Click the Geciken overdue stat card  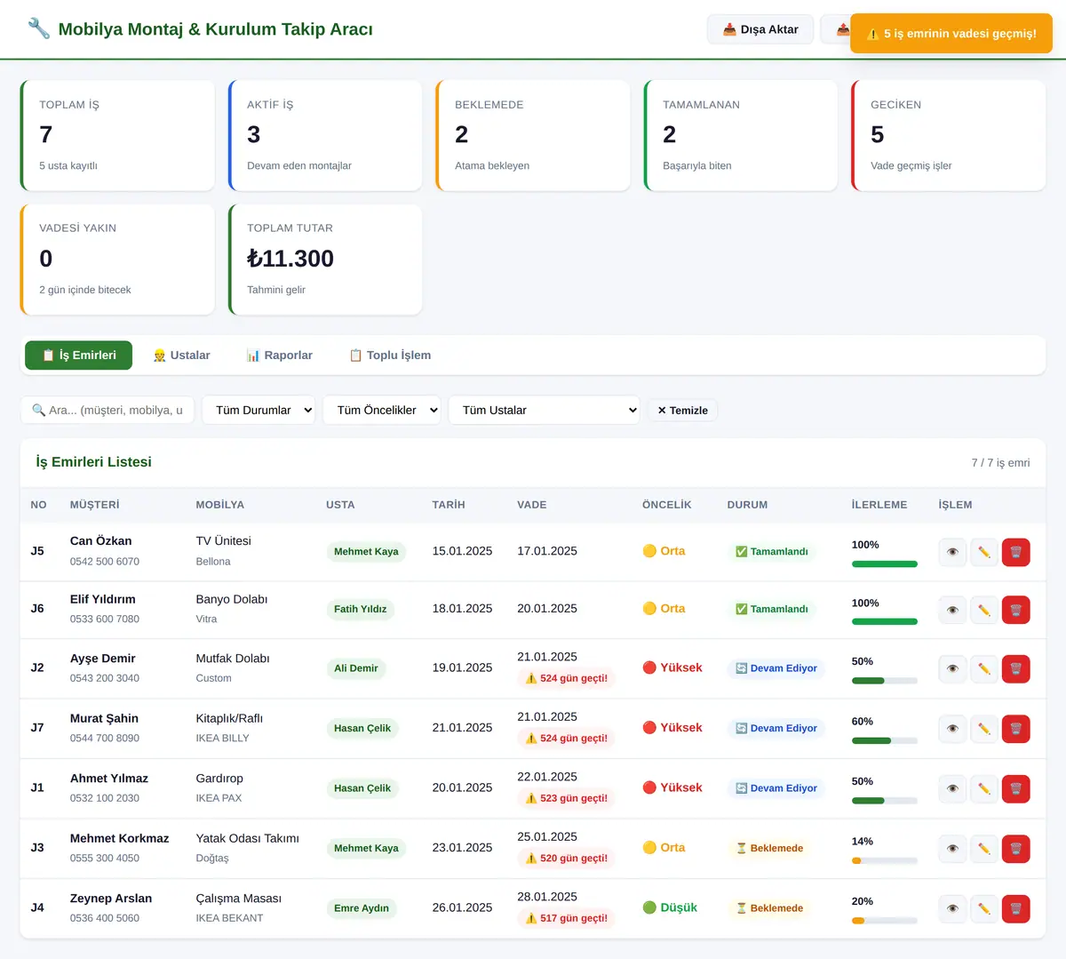949,136
